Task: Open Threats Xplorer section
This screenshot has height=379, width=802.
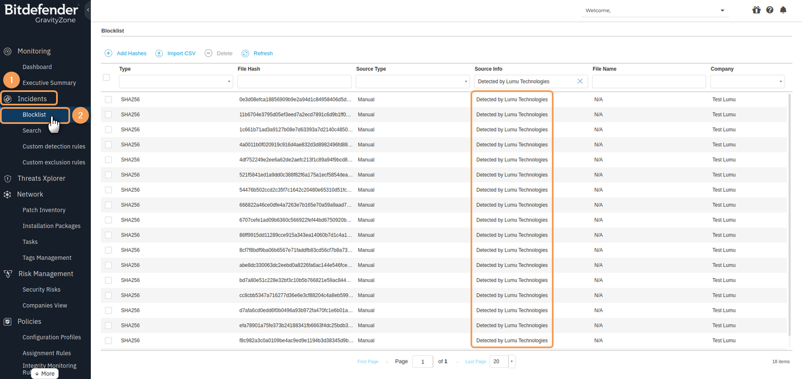Action: (x=41, y=178)
